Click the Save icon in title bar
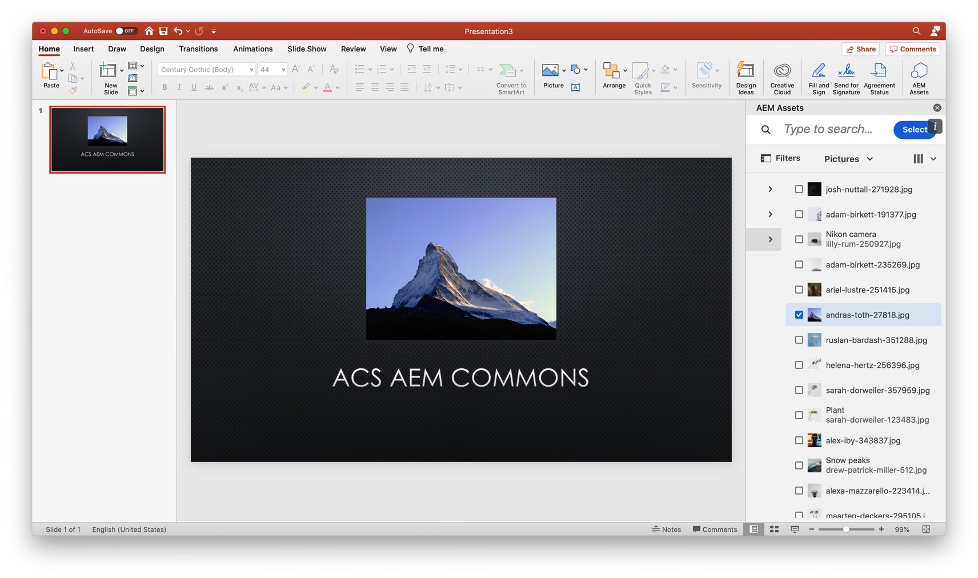 pyautogui.click(x=163, y=31)
